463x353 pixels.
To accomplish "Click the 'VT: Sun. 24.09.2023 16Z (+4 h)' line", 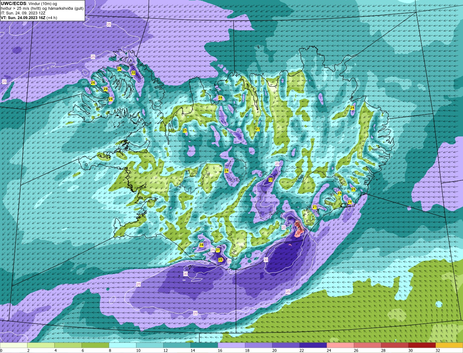I will coord(29,18).
